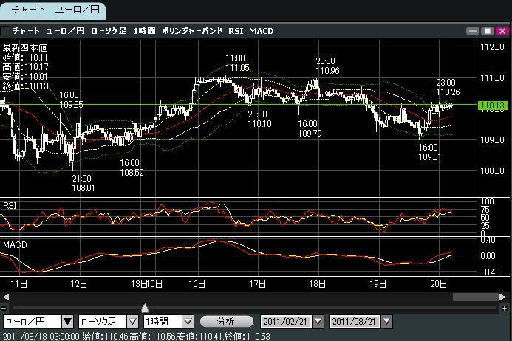Viewport: 512px width, 341px height.
Task: Open the 2011/02/21 start date picker
Action: (x=318, y=321)
